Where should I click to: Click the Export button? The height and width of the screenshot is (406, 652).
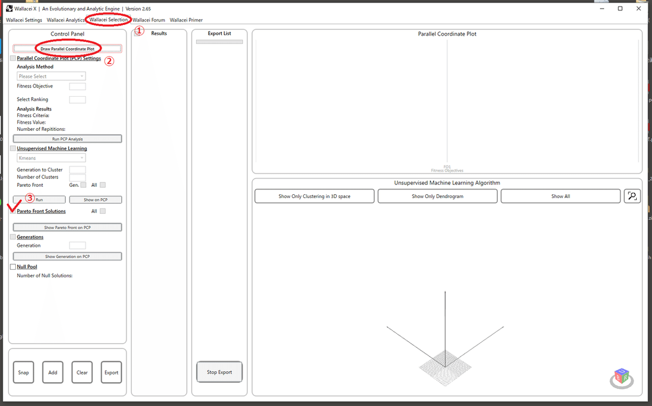tap(111, 372)
